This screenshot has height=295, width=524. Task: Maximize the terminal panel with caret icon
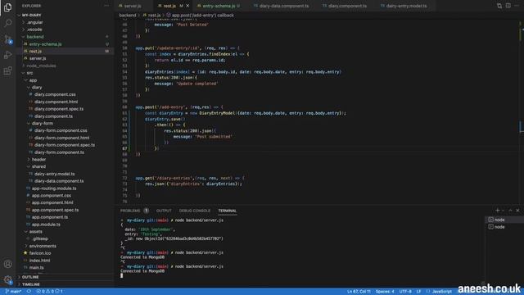tap(510, 211)
